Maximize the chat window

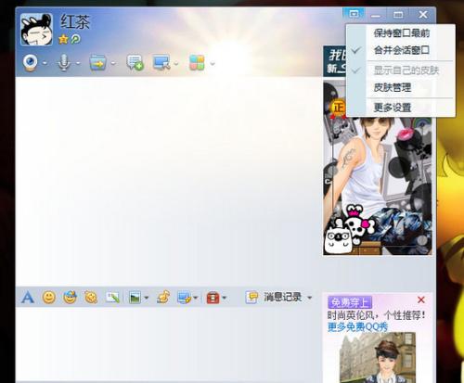coord(398,15)
